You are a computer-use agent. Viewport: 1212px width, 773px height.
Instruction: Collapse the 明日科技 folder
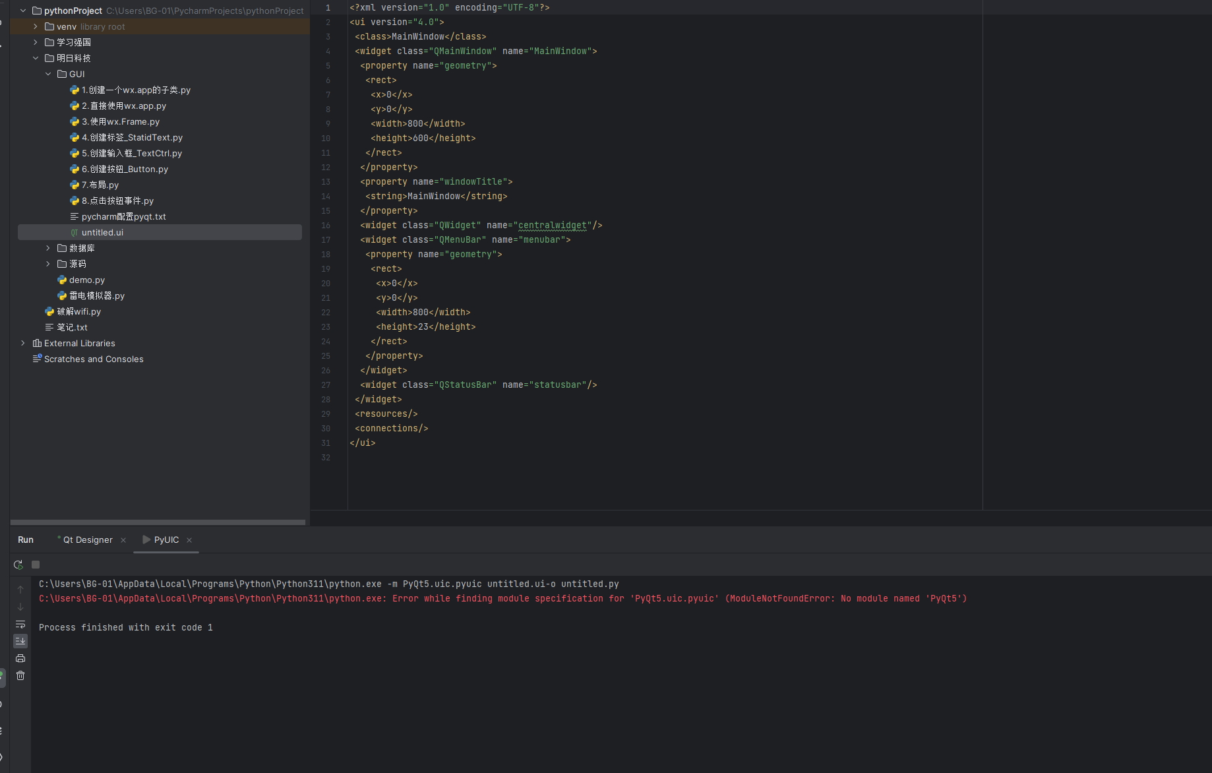[x=36, y=58]
